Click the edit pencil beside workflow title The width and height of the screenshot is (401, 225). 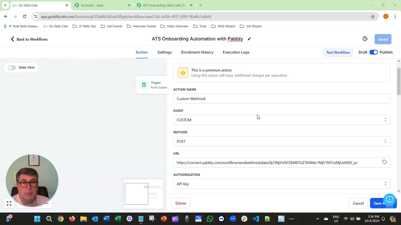pyautogui.click(x=249, y=39)
